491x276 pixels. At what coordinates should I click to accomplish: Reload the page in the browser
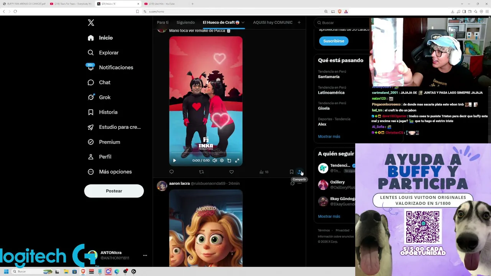(x=15, y=11)
